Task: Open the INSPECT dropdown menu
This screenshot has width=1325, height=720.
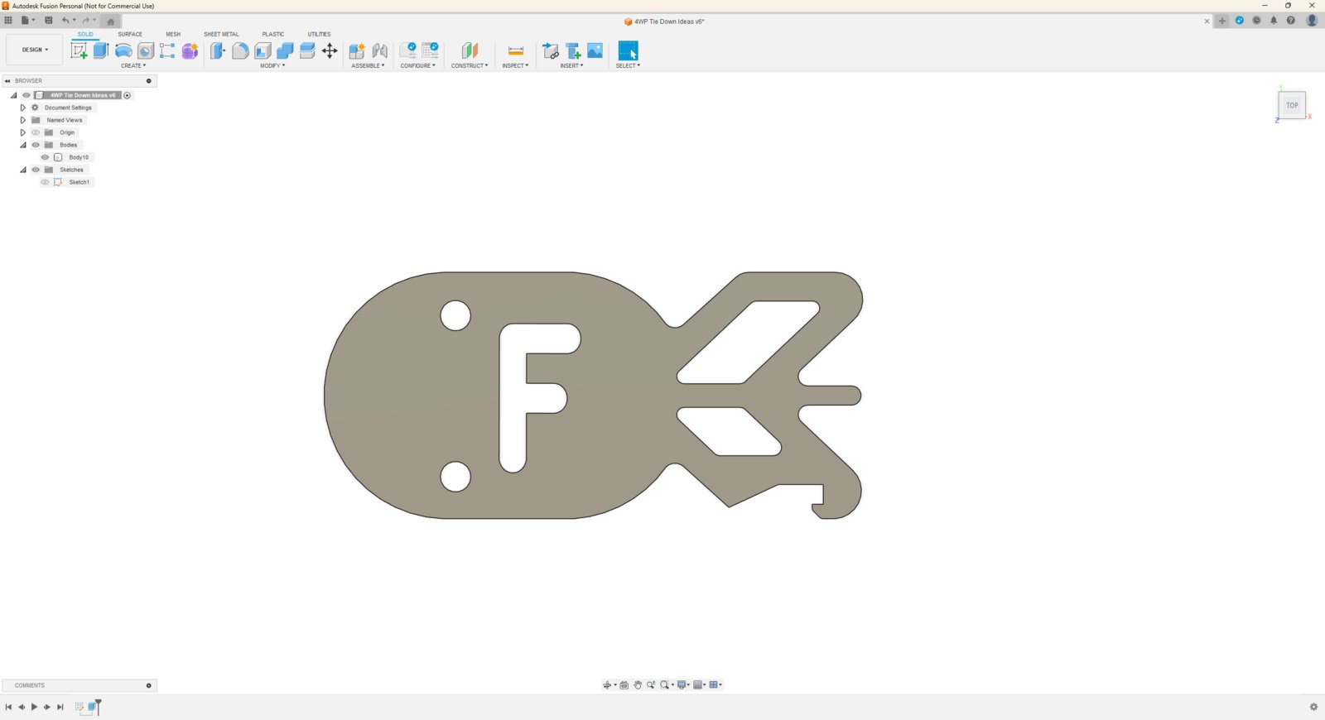Action: [x=515, y=65]
